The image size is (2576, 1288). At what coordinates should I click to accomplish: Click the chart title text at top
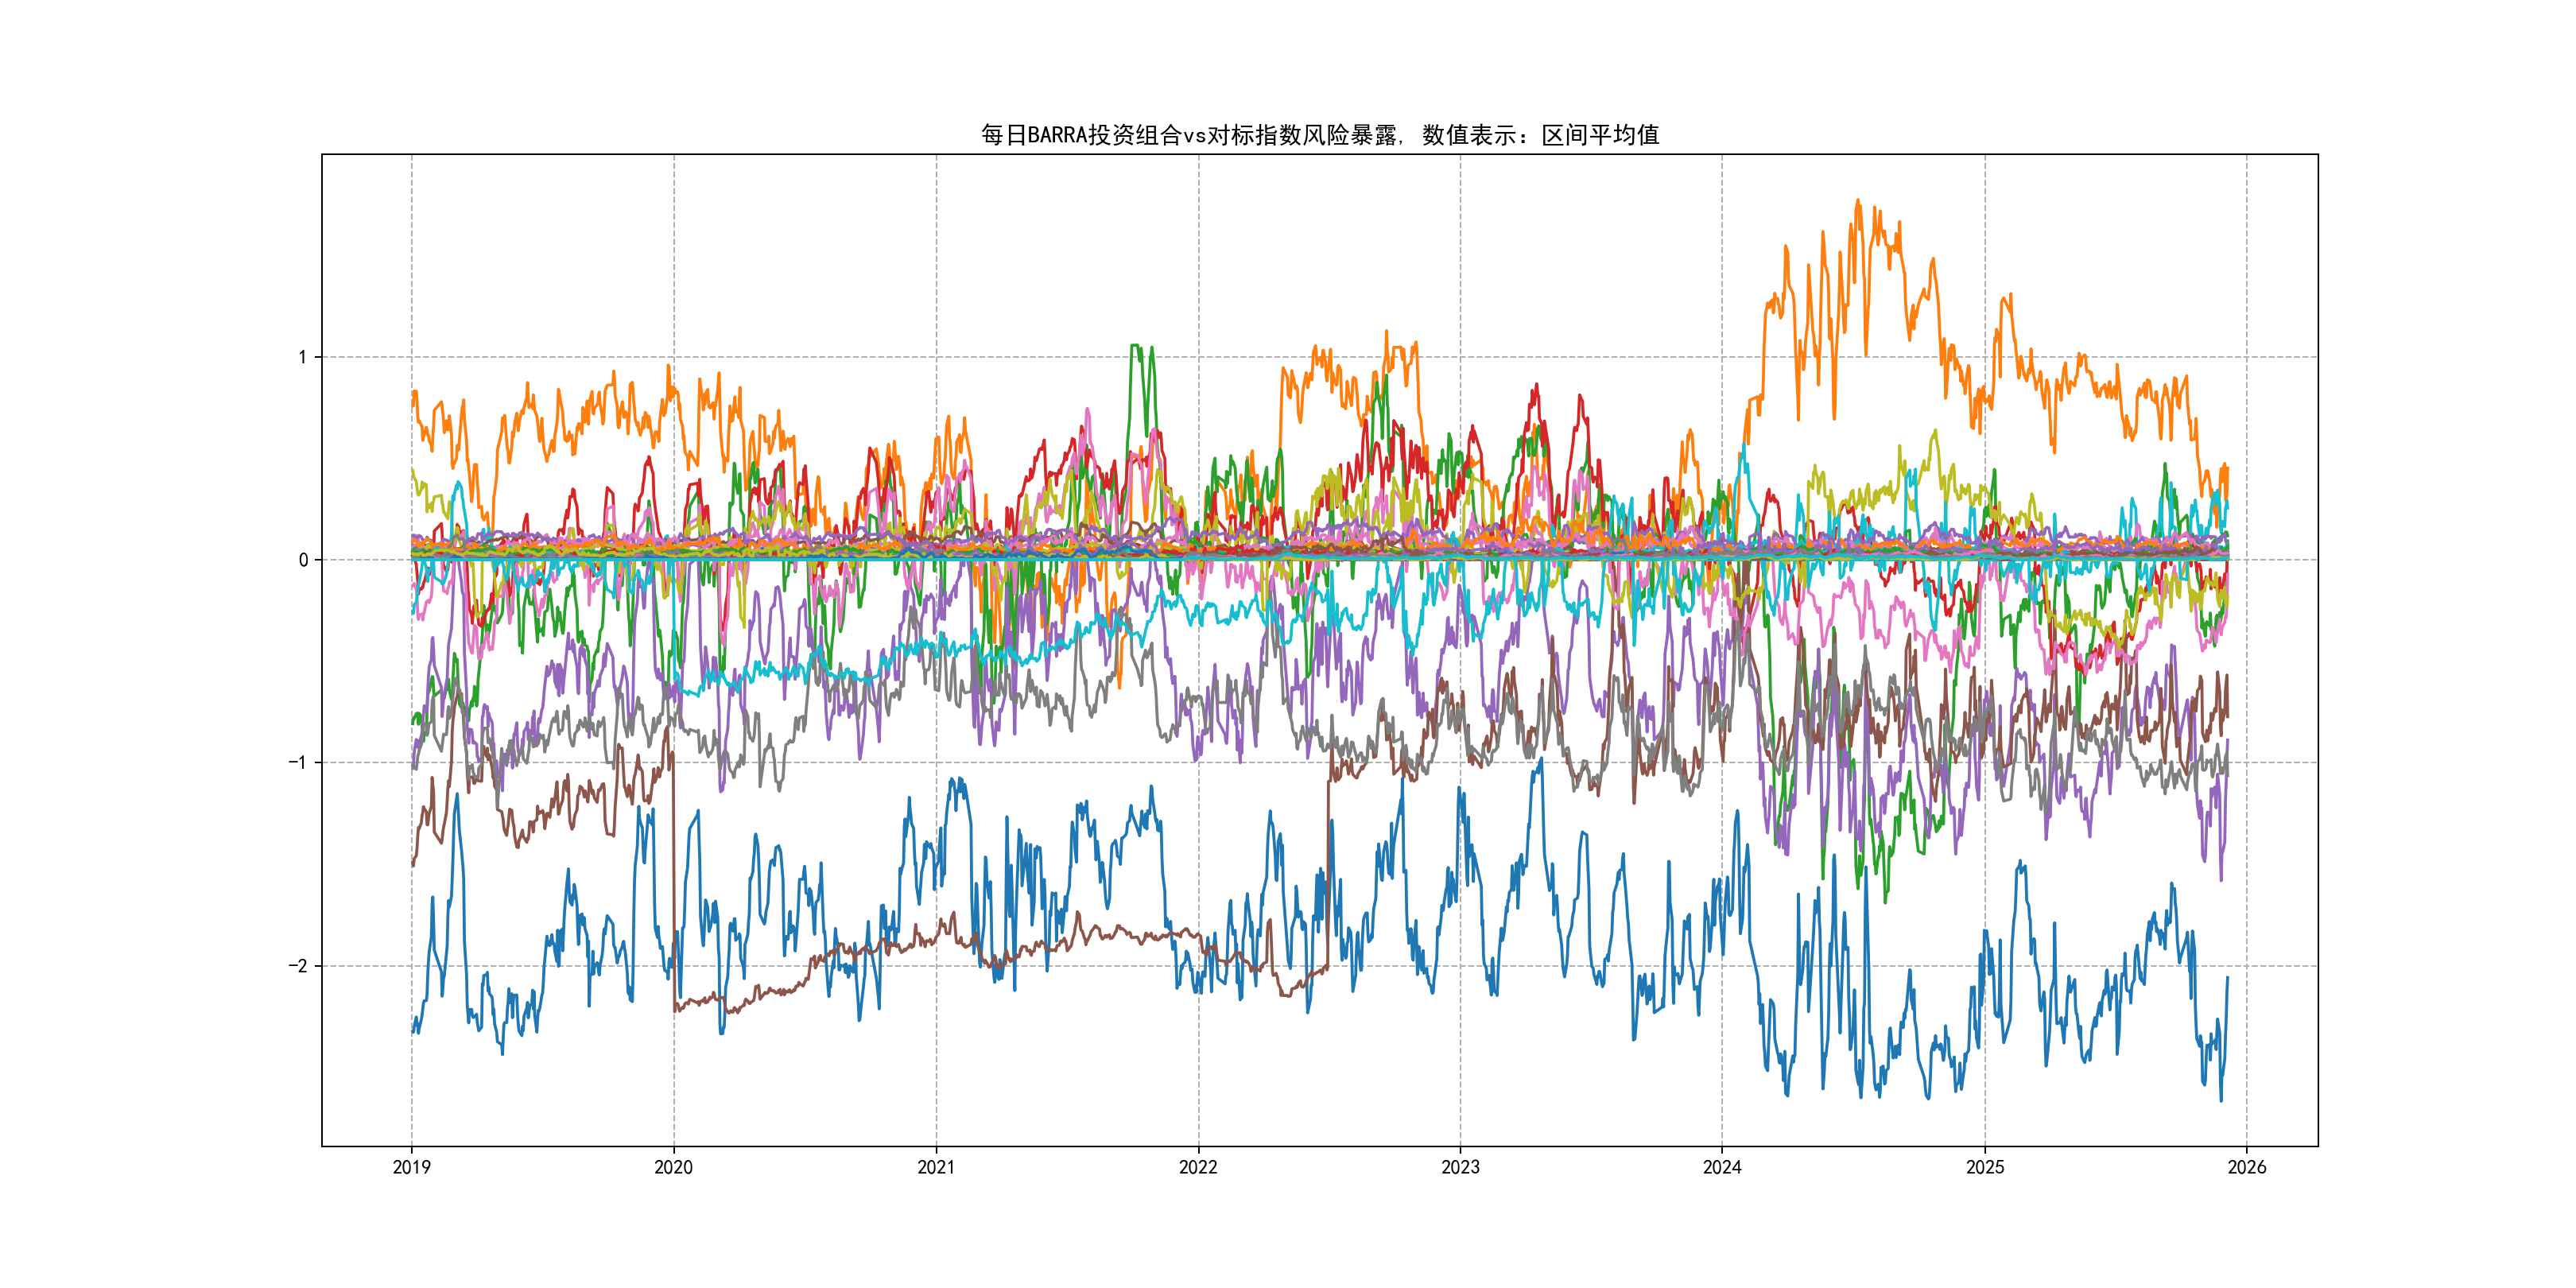1319,135
